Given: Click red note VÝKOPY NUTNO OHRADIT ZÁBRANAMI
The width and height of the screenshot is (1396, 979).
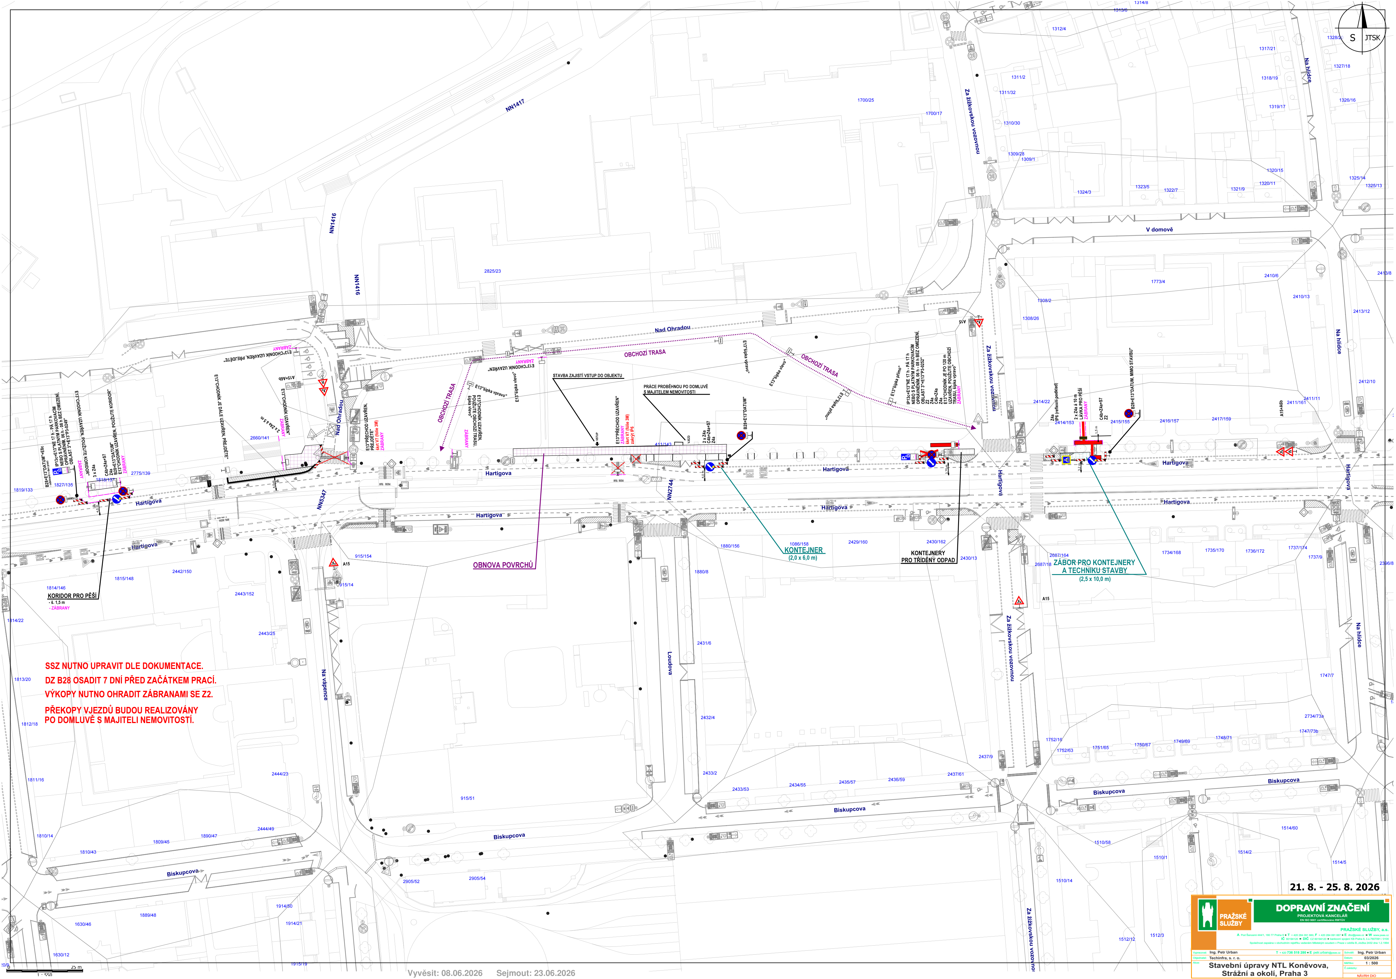Looking at the screenshot, I should [x=129, y=694].
